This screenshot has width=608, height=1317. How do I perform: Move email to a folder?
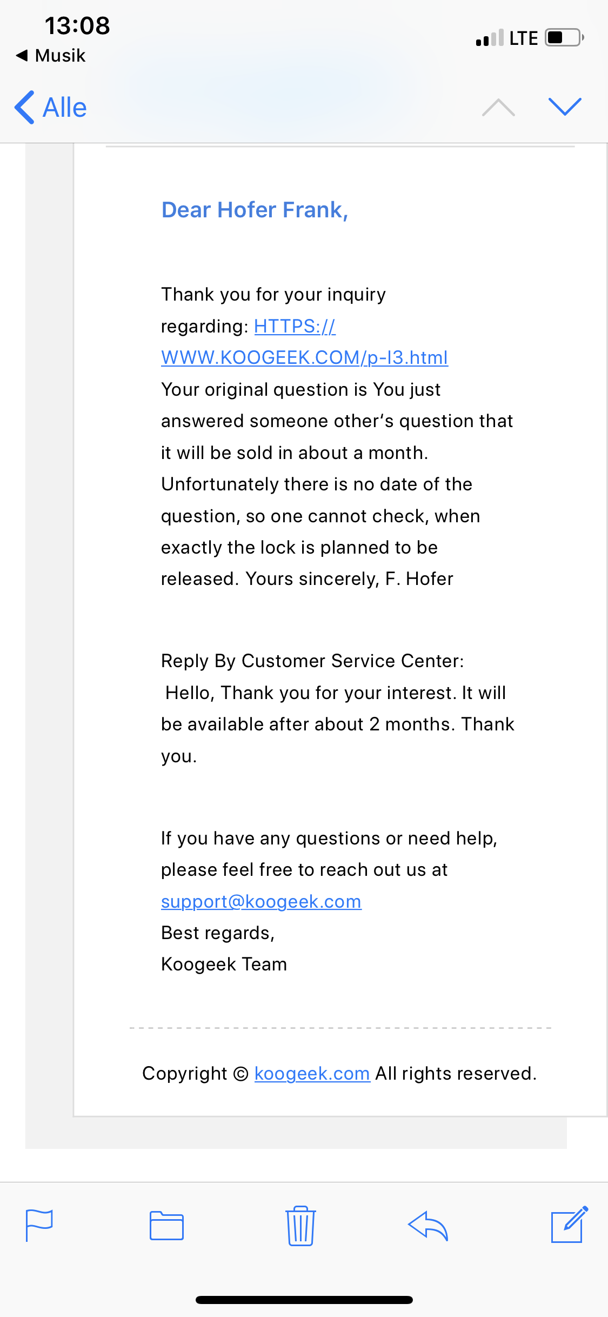pos(166,1225)
